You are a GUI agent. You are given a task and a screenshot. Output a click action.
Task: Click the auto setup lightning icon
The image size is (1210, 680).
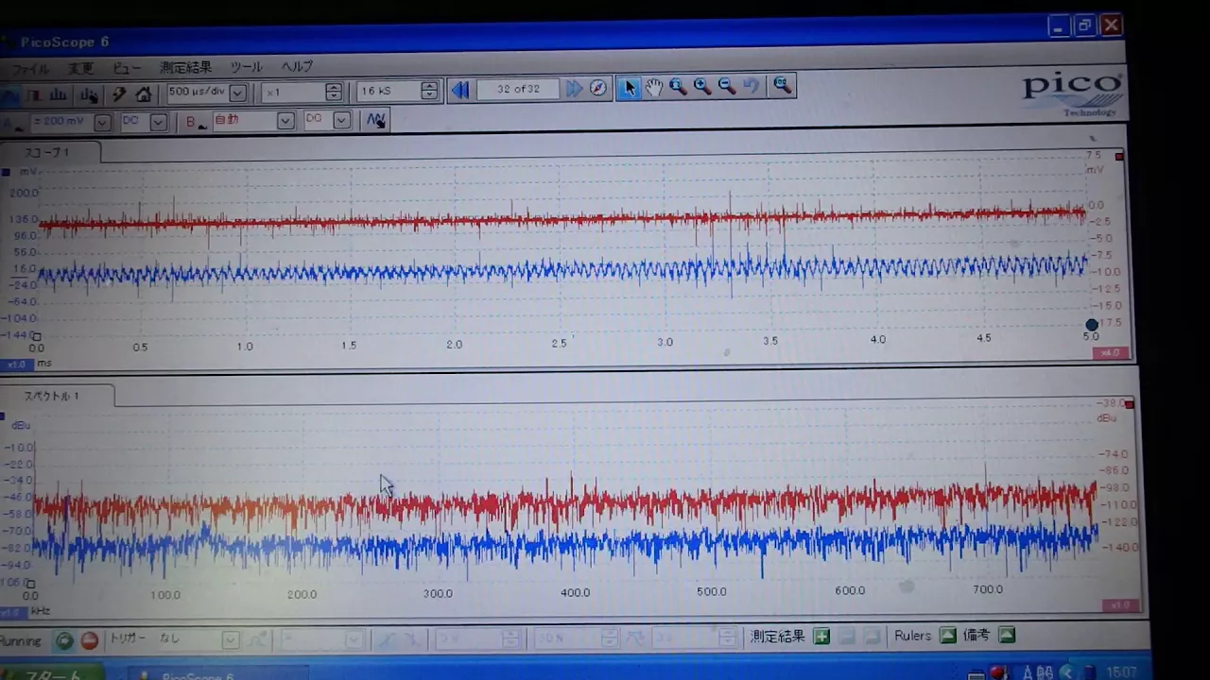click(x=119, y=94)
